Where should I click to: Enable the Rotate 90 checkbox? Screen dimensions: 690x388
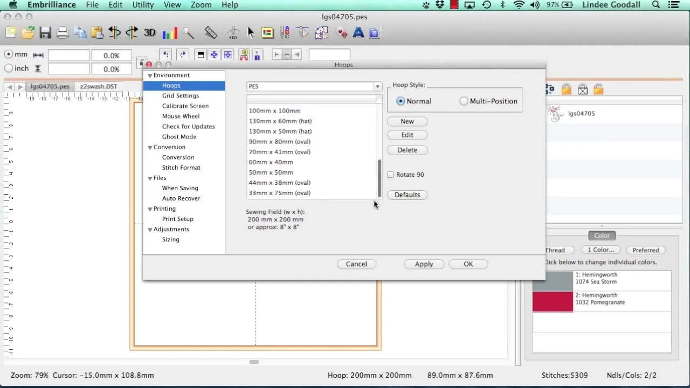pyautogui.click(x=390, y=174)
